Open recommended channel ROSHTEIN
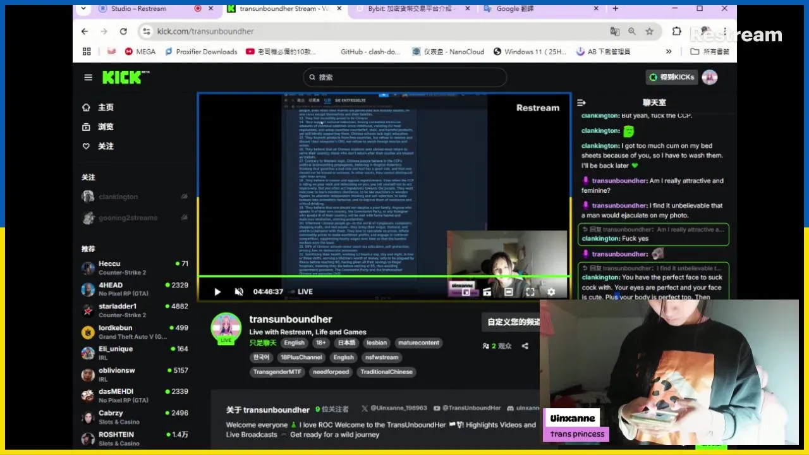This screenshot has height=455, width=809. click(135, 439)
